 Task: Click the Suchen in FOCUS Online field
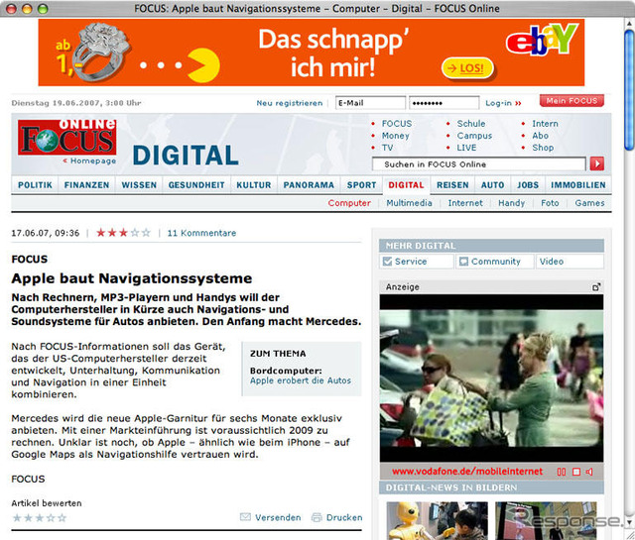[x=478, y=164]
